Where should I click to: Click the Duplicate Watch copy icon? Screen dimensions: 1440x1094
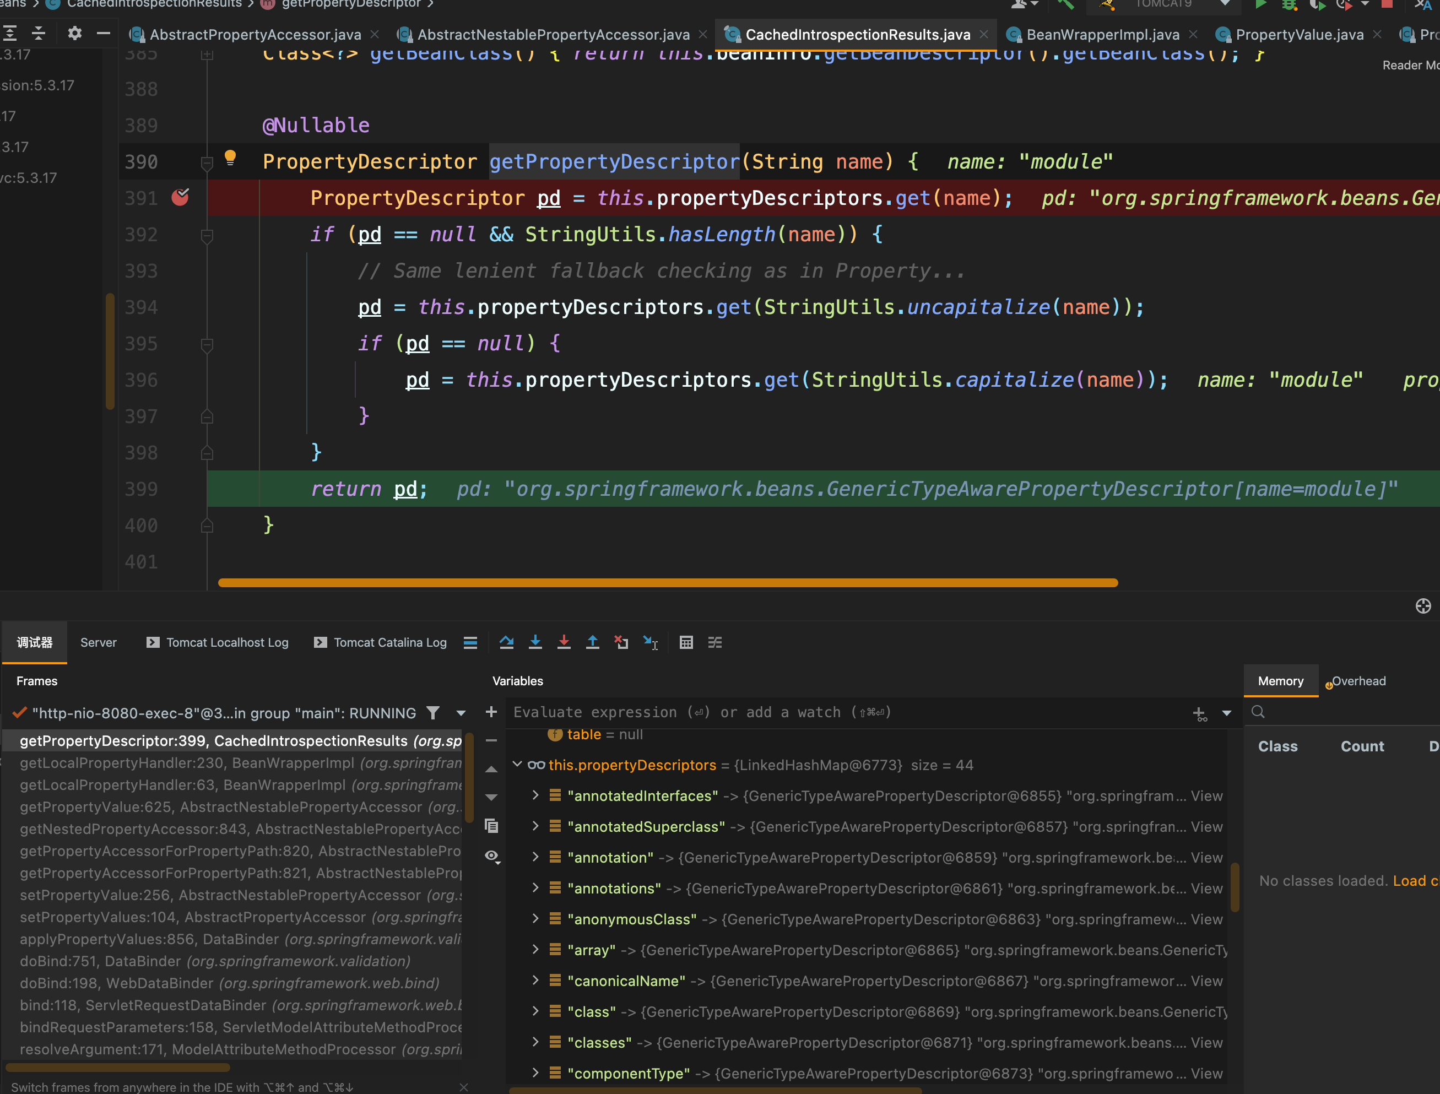(x=491, y=826)
